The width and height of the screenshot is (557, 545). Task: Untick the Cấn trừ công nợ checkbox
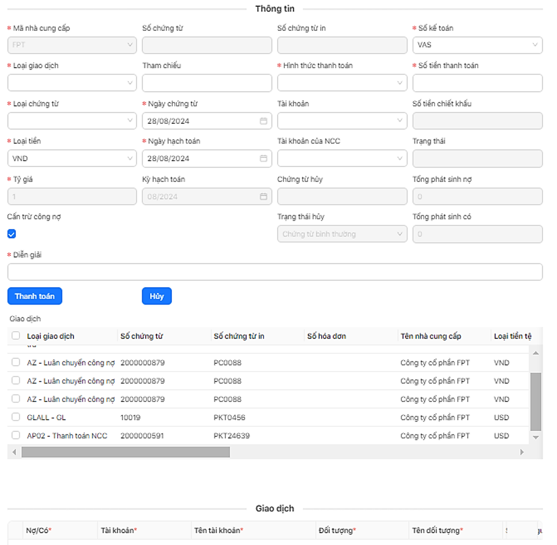[x=12, y=234]
